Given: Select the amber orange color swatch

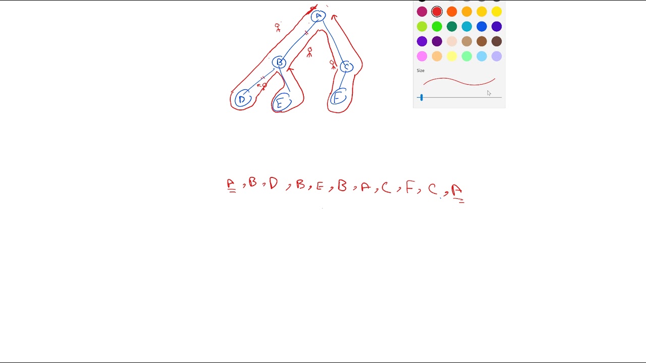Looking at the screenshot, I should pyautogui.click(x=467, y=12).
